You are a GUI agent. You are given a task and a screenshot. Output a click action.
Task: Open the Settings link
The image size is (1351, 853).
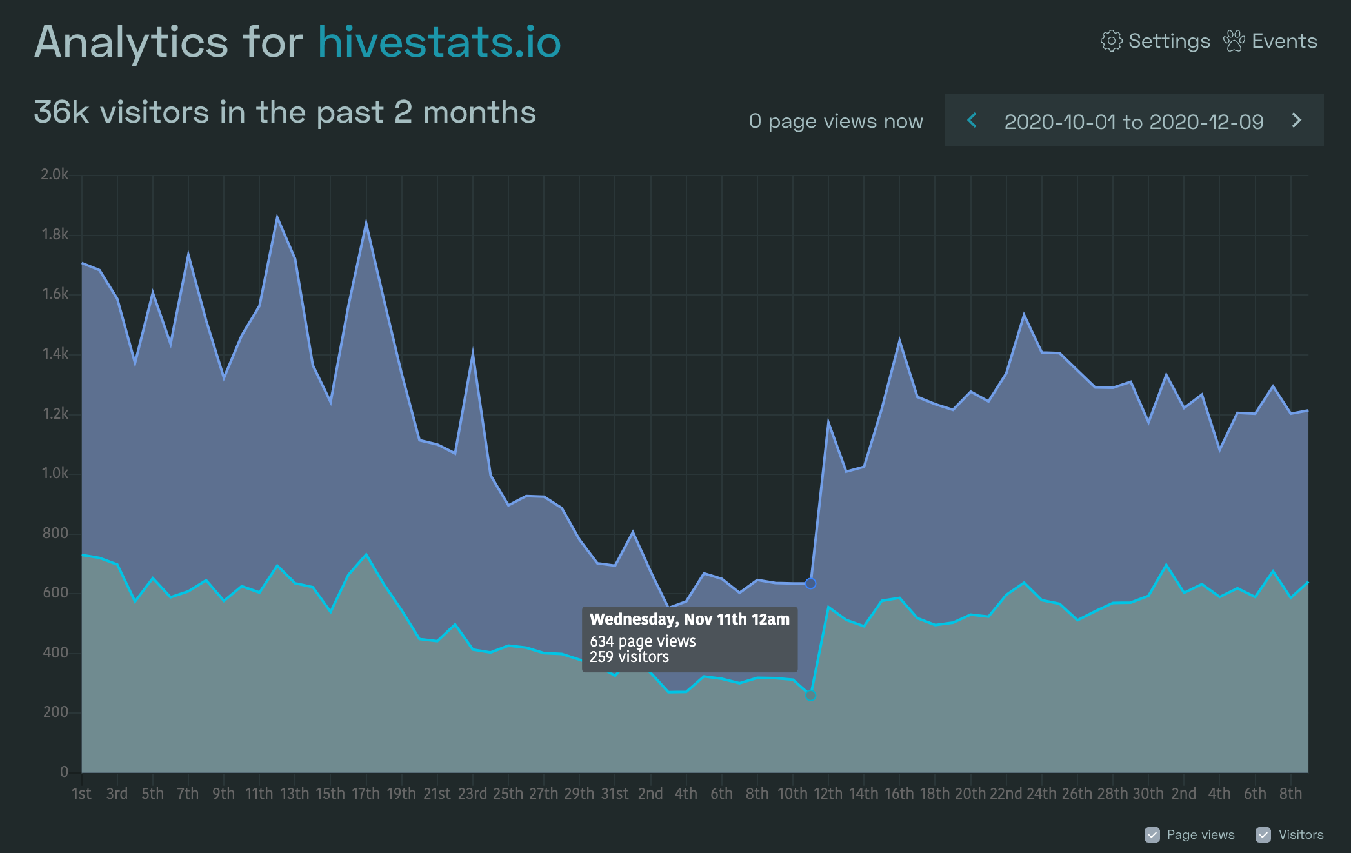[x=1155, y=41]
